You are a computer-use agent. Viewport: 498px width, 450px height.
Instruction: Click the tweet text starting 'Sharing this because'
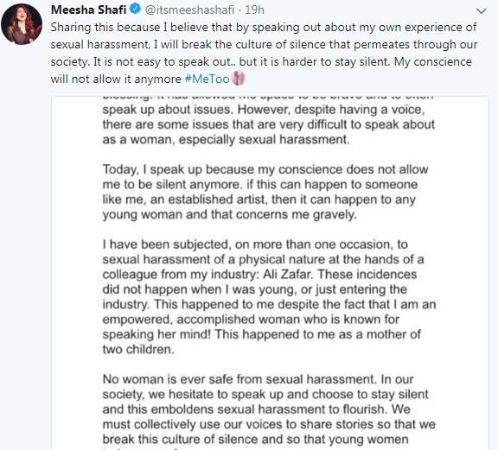tap(264, 53)
